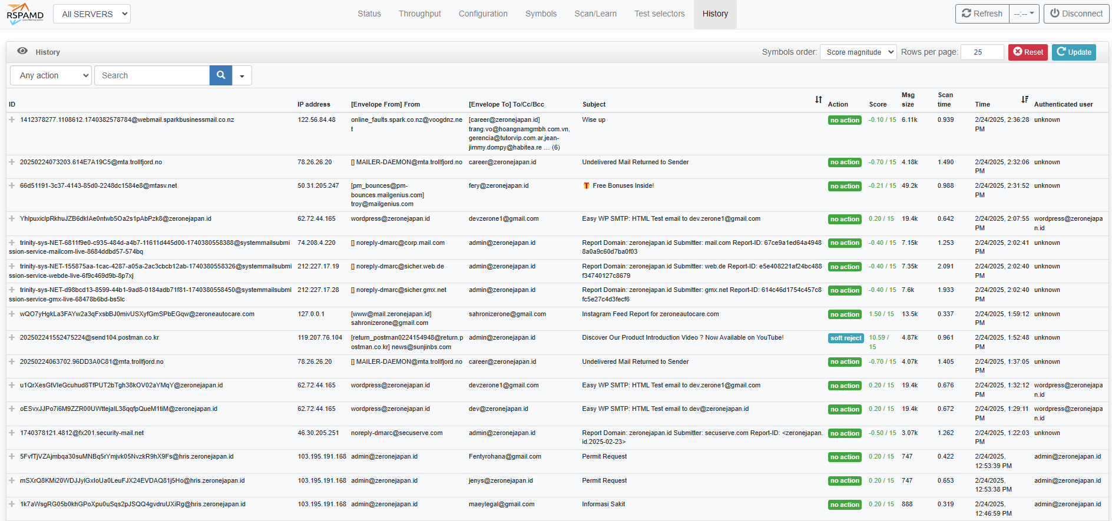This screenshot has height=521, width=1112.
Task: Expand the 'Informasi Sakit' message row
Action: click(x=12, y=504)
